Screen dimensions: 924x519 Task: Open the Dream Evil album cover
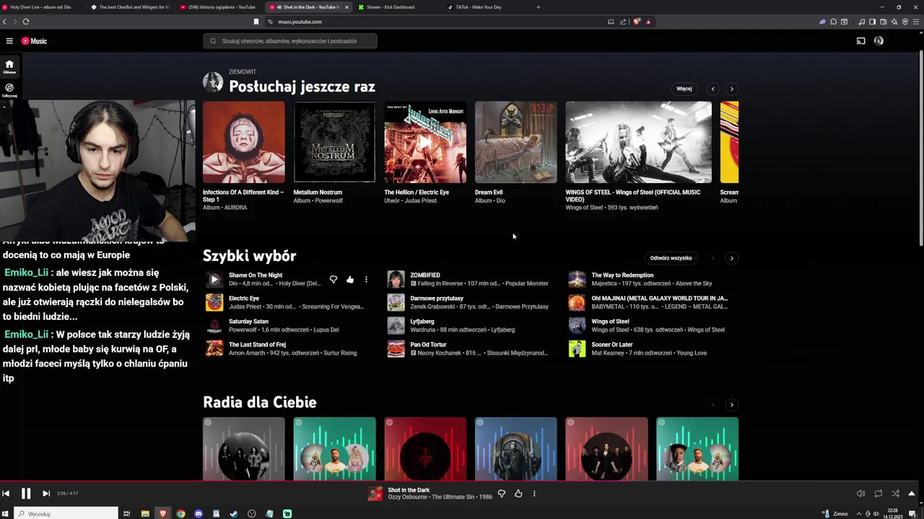coord(515,142)
